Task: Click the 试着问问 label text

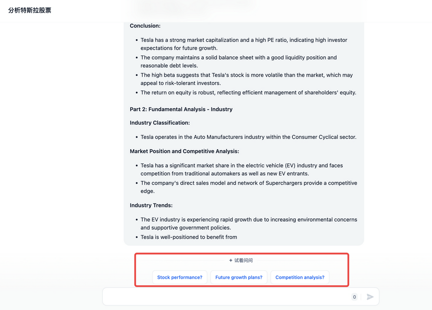Action: point(243,260)
